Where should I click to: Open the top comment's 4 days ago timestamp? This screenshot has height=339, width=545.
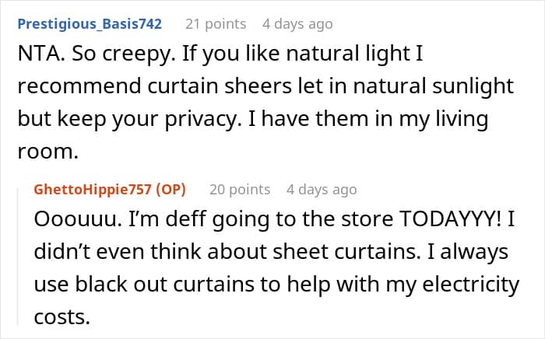(x=297, y=24)
